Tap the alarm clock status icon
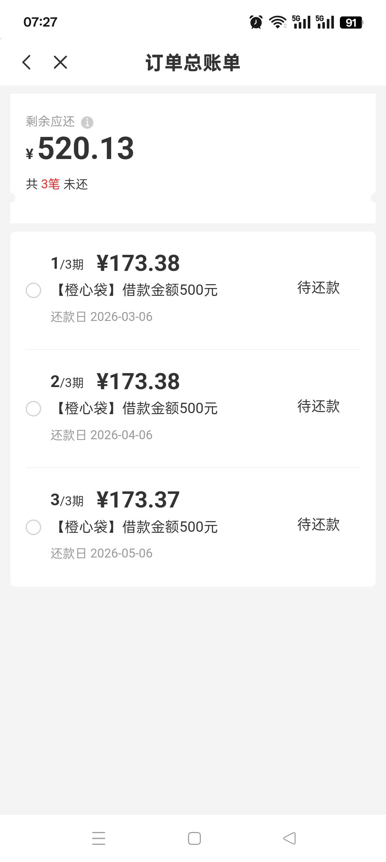Viewport: 386px width, 862px height. 256,22
